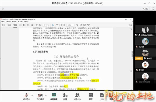This screenshot has width=156, height=102.
Task: Click the heading 2.学习先进事迹 in the PDF
Action: [40, 52]
